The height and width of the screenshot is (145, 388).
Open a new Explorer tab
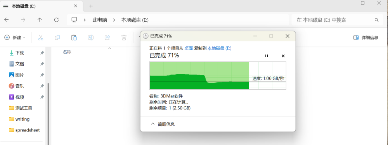pos(91,6)
